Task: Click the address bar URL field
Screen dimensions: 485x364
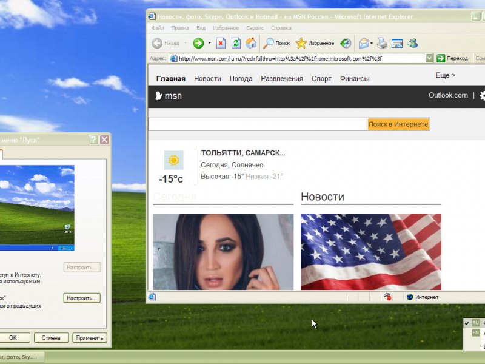Action: point(301,58)
